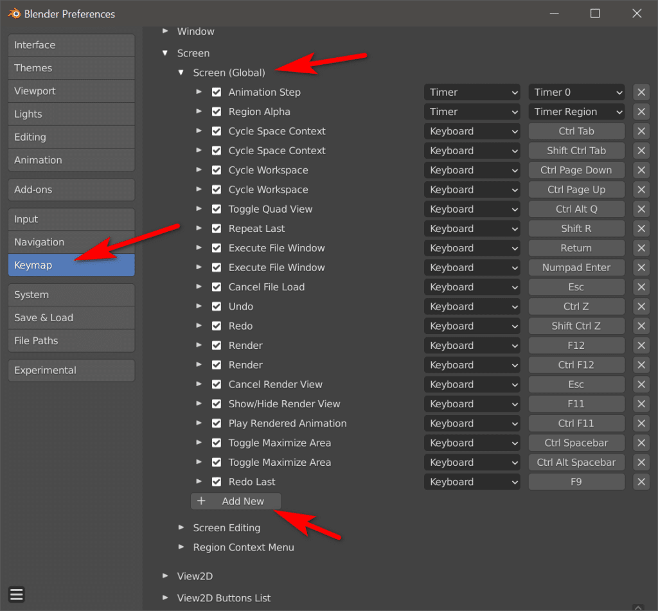The width and height of the screenshot is (658, 611).
Task: Click the X next to Redo Last
Action: point(641,482)
